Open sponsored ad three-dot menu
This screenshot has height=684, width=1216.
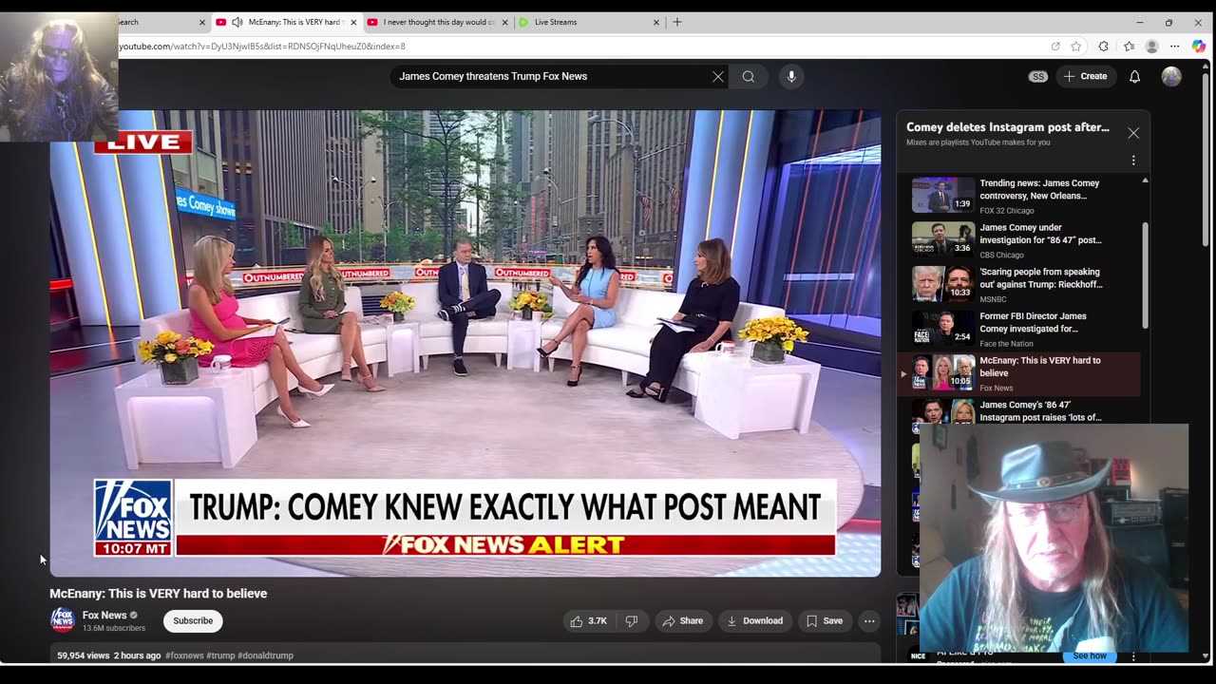[1133, 655]
